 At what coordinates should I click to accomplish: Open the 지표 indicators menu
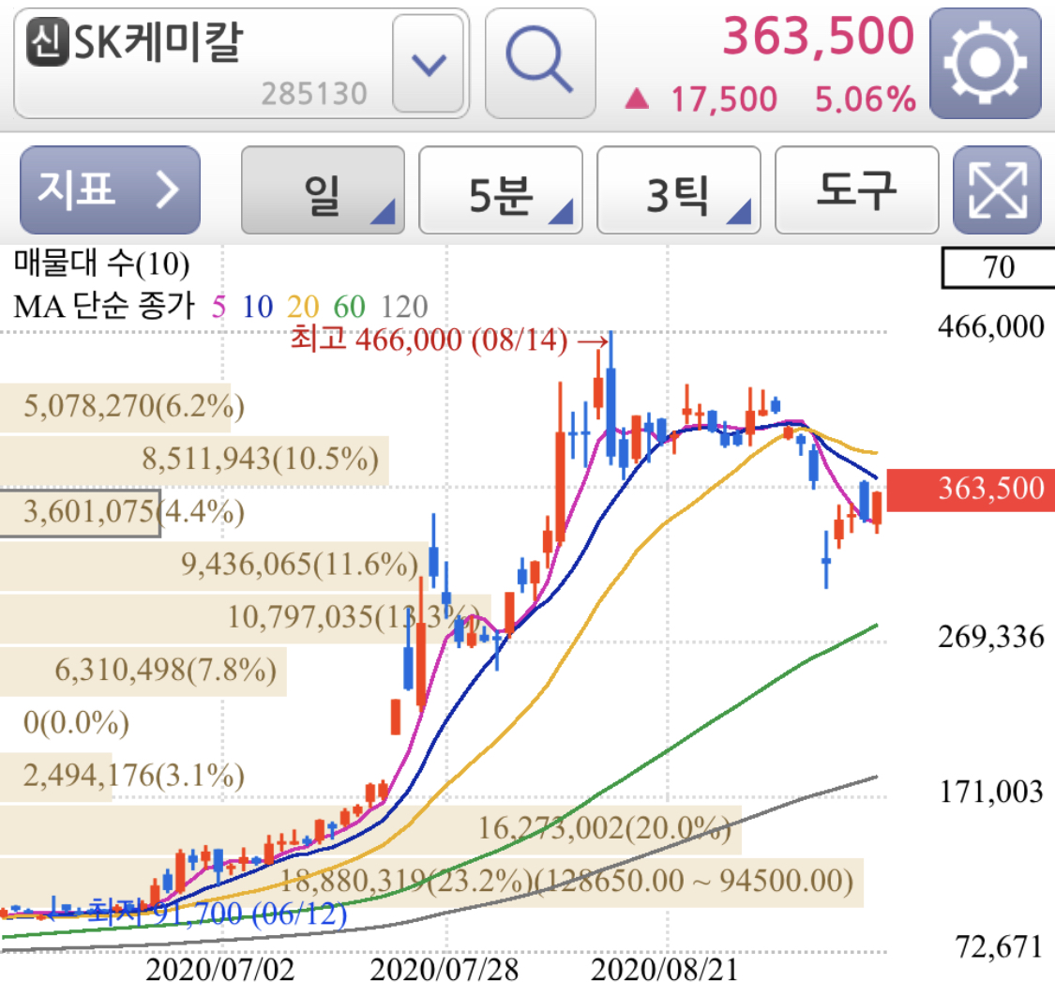click(111, 190)
